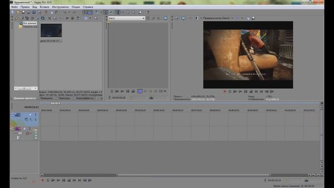Viewport: 334px width, 188px height.
Task: Click Preview on External Monitor icon
Action: tap(183, 18)
